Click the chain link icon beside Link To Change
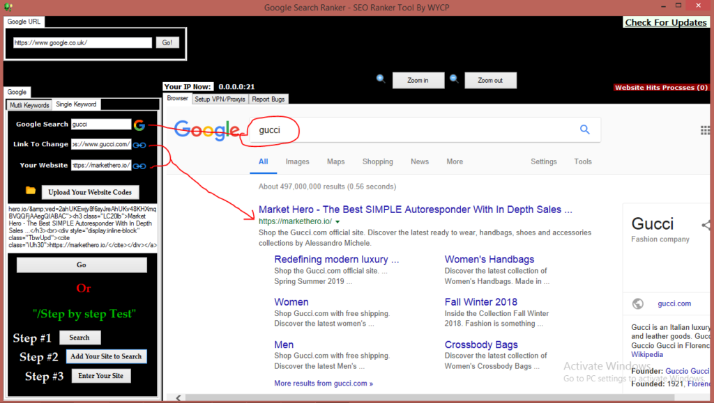This screenshot has height=403, width=714. click(x=139, y=145)
